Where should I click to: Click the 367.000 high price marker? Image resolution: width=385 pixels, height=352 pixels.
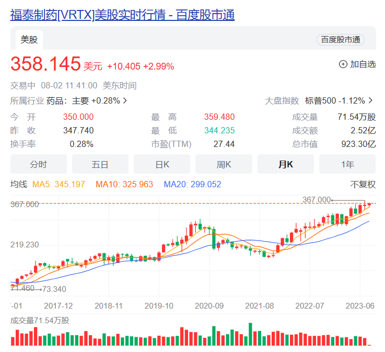coord(317,199)
